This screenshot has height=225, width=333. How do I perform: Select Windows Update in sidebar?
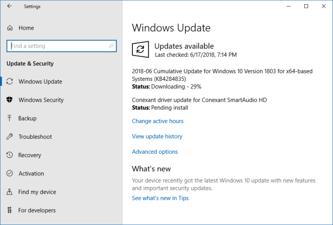(x=40, y=81)
